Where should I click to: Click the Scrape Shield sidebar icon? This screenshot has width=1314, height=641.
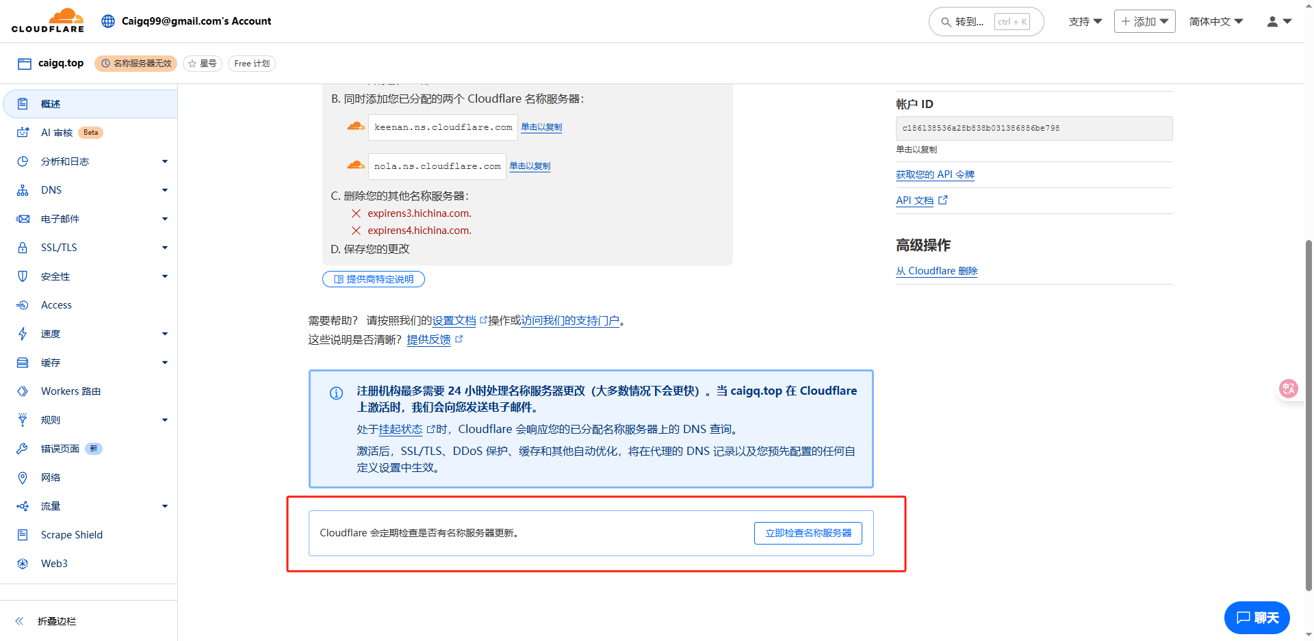[23, 535]
